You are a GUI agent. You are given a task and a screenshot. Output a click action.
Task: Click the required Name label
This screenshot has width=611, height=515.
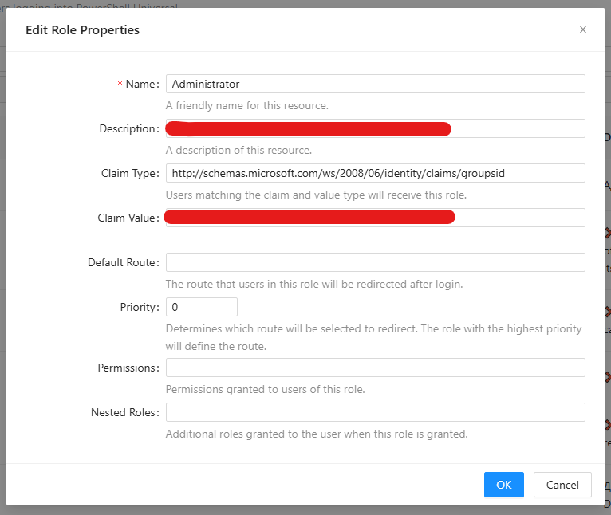[x=142, y=84]
